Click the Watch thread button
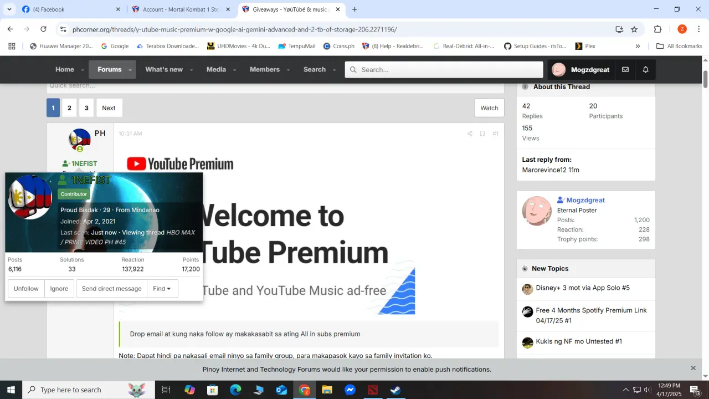 click(x=489, y=108)
